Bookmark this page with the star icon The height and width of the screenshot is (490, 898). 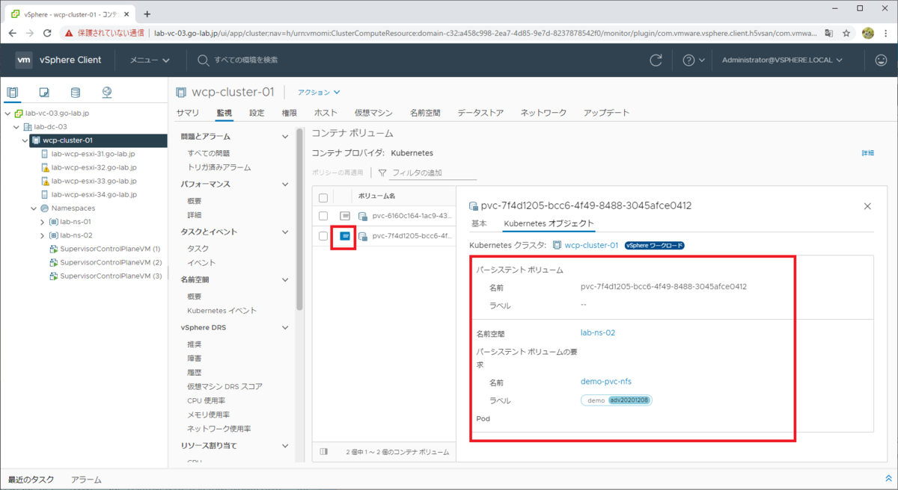click(846, 33)
